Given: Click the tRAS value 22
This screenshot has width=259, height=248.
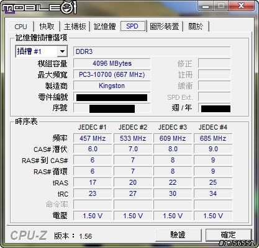Looking at the screenshot, I should click(x=173, y=182).
